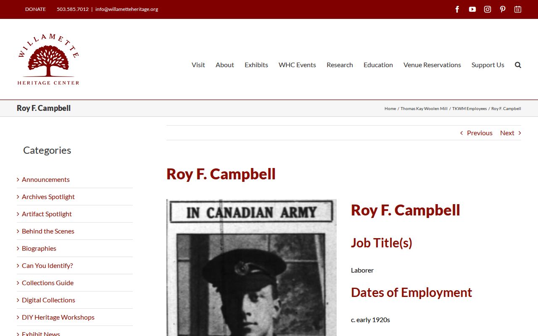Viewport: 538px width, 336px height.
Task: Open the Collections Guide category
Action: 47,283
